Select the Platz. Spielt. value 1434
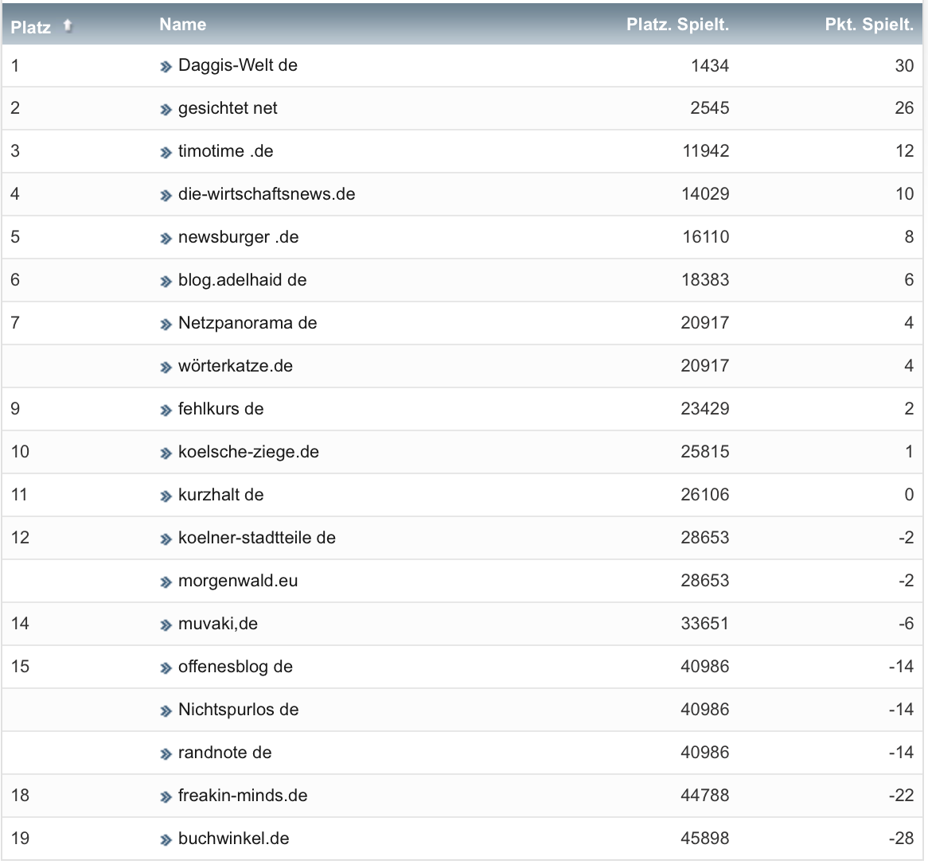The image size is (928, 864). (710, 65)
